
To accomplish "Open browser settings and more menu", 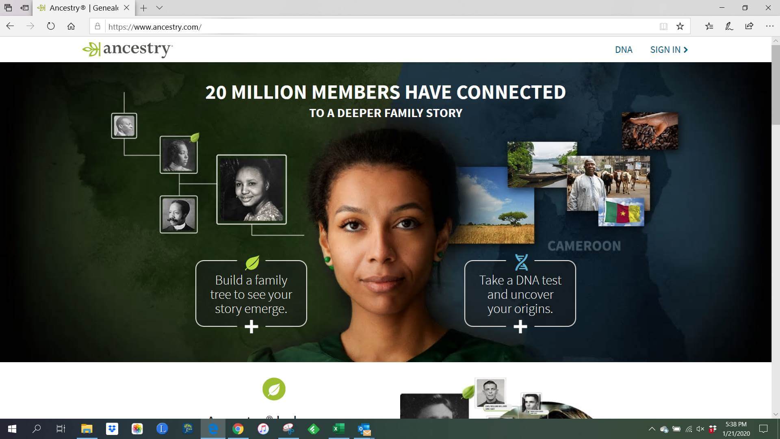I will click(x=769, y=26).
